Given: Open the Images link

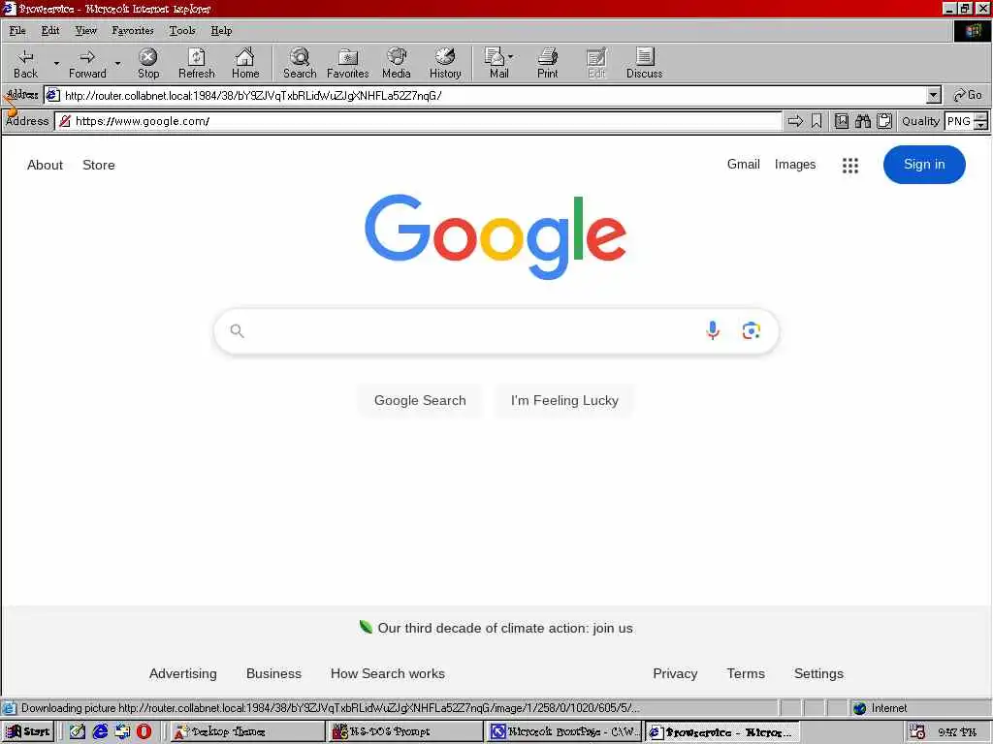Looking at the screenshot, I should (795, 165).
